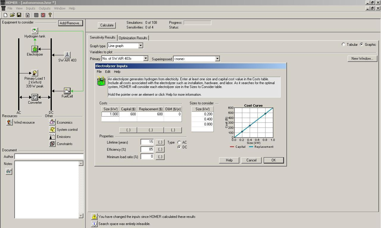Image resolution: width=381 pixels, height=228 pixels.
Task: Click the Capital ($) cell showing 600
Action: pos(128,114)
